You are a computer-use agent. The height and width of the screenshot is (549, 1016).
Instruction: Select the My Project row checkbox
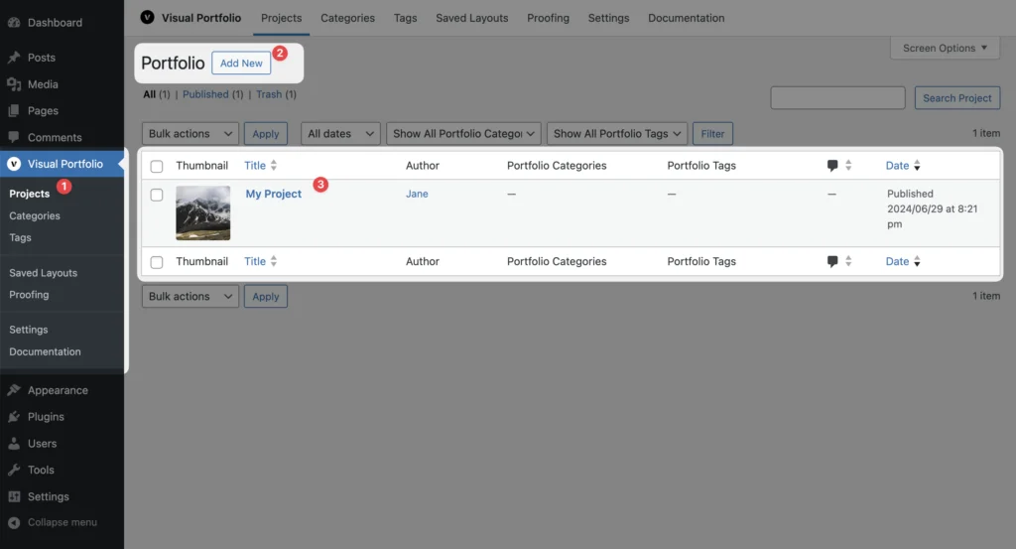tap(157, 195)
